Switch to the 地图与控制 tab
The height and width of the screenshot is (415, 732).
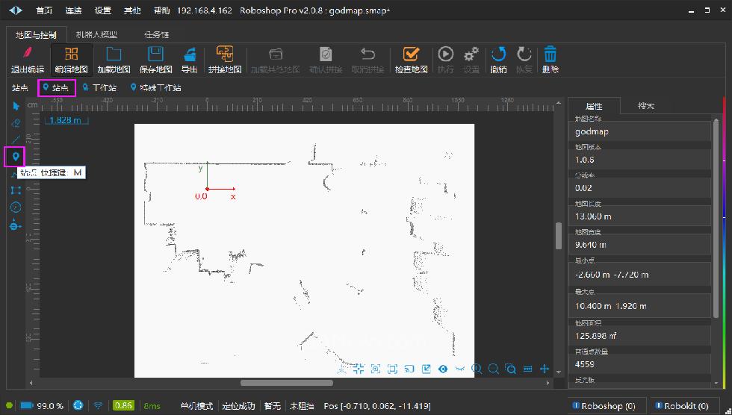36,34
